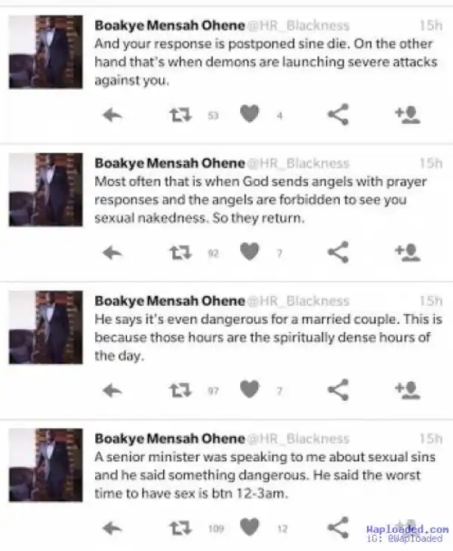Screen dimensions: 453x551
Task: Like the 'married couple' tweet
Action: (250, 389)
